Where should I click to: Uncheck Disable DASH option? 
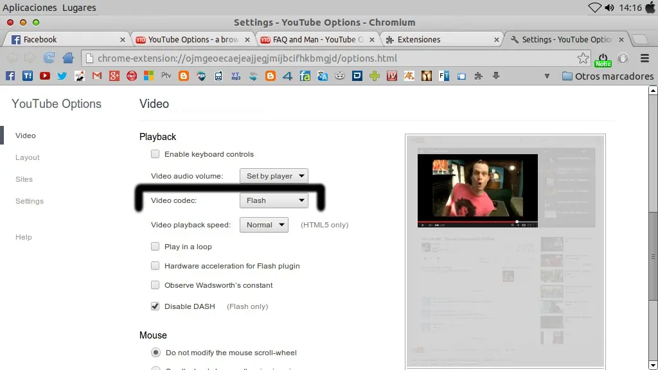tap(155, 306)
